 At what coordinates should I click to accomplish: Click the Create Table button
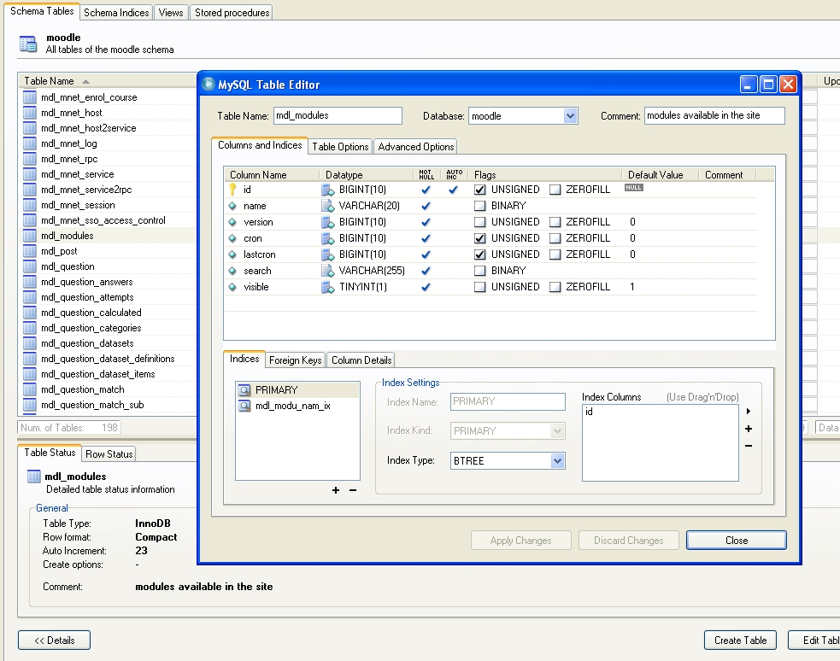tap(740, 641)
